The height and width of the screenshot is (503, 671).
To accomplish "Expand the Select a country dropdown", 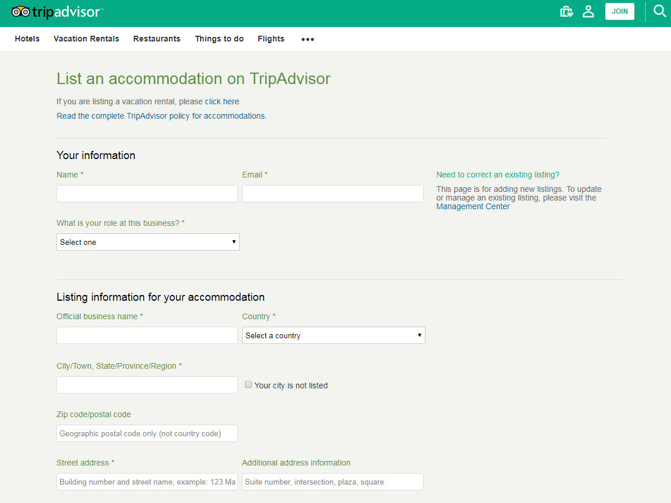I will coord(334,335).
